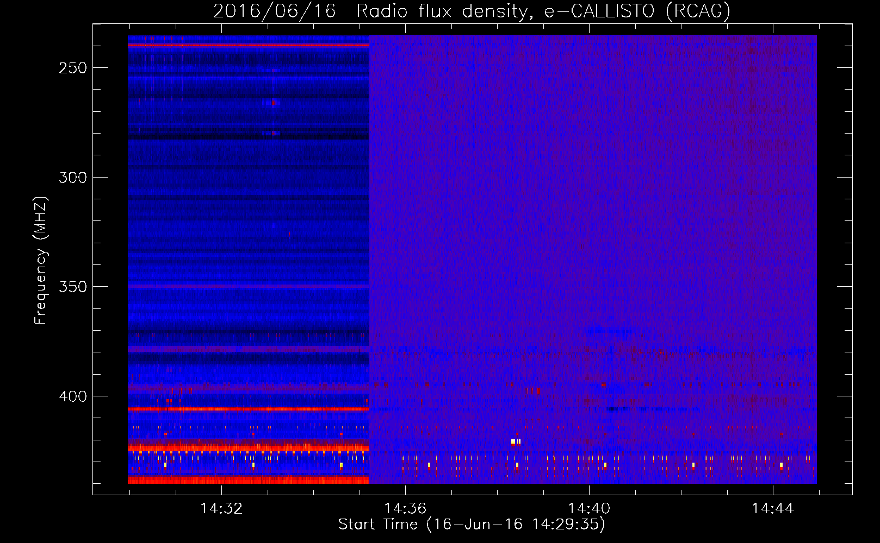Click the 400 frequency tick label
This screenshot has width=880, height=543.
[x=73, y=396]
